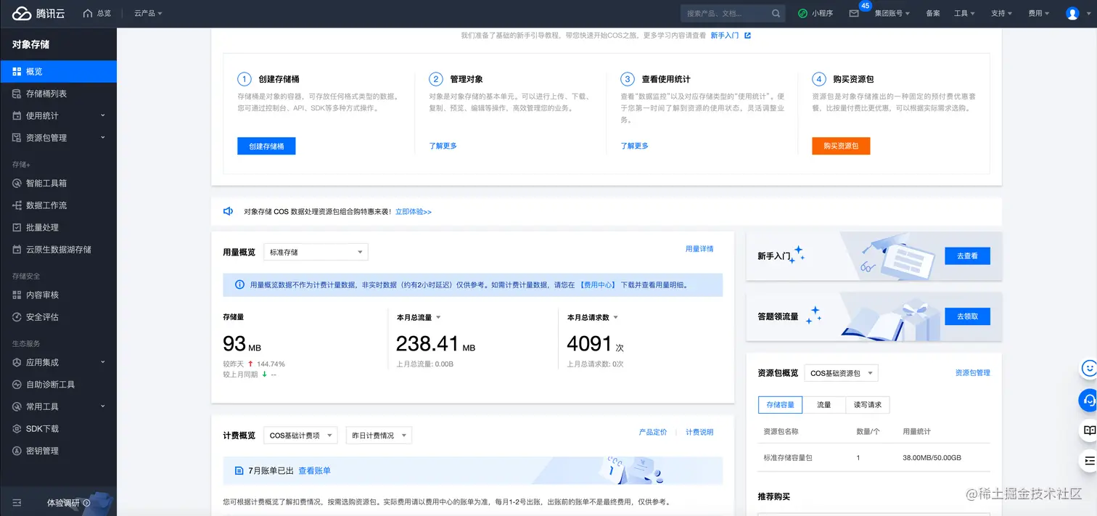1097x516 pixels.
Task: Click the Tencent Cloud logo
Action: [37, 13]
